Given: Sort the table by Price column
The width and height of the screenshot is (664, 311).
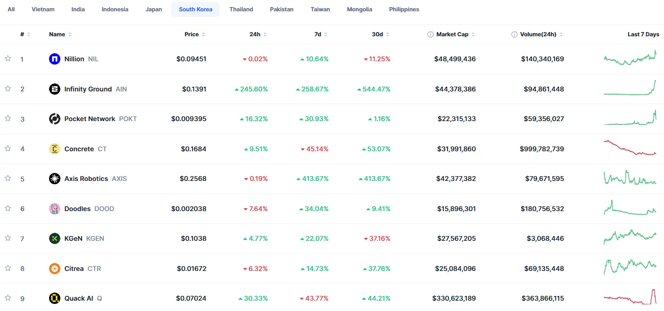Looking at the screenshot, I should click(195, 34).
